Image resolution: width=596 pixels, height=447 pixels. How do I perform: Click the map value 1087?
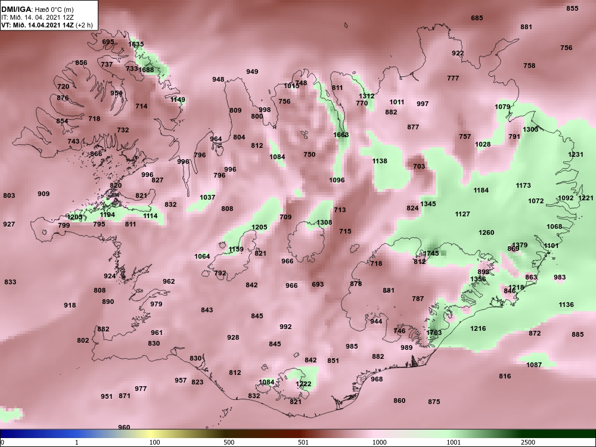(533, 365)
